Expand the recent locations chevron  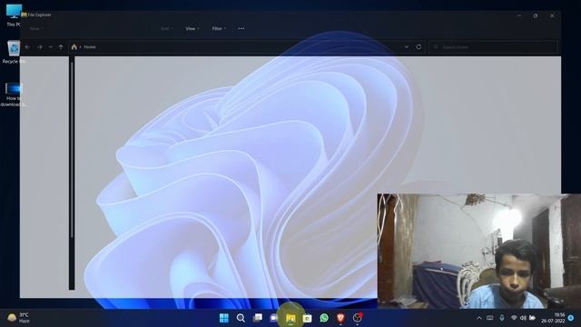pyautogui.click(x=51, y=47)
